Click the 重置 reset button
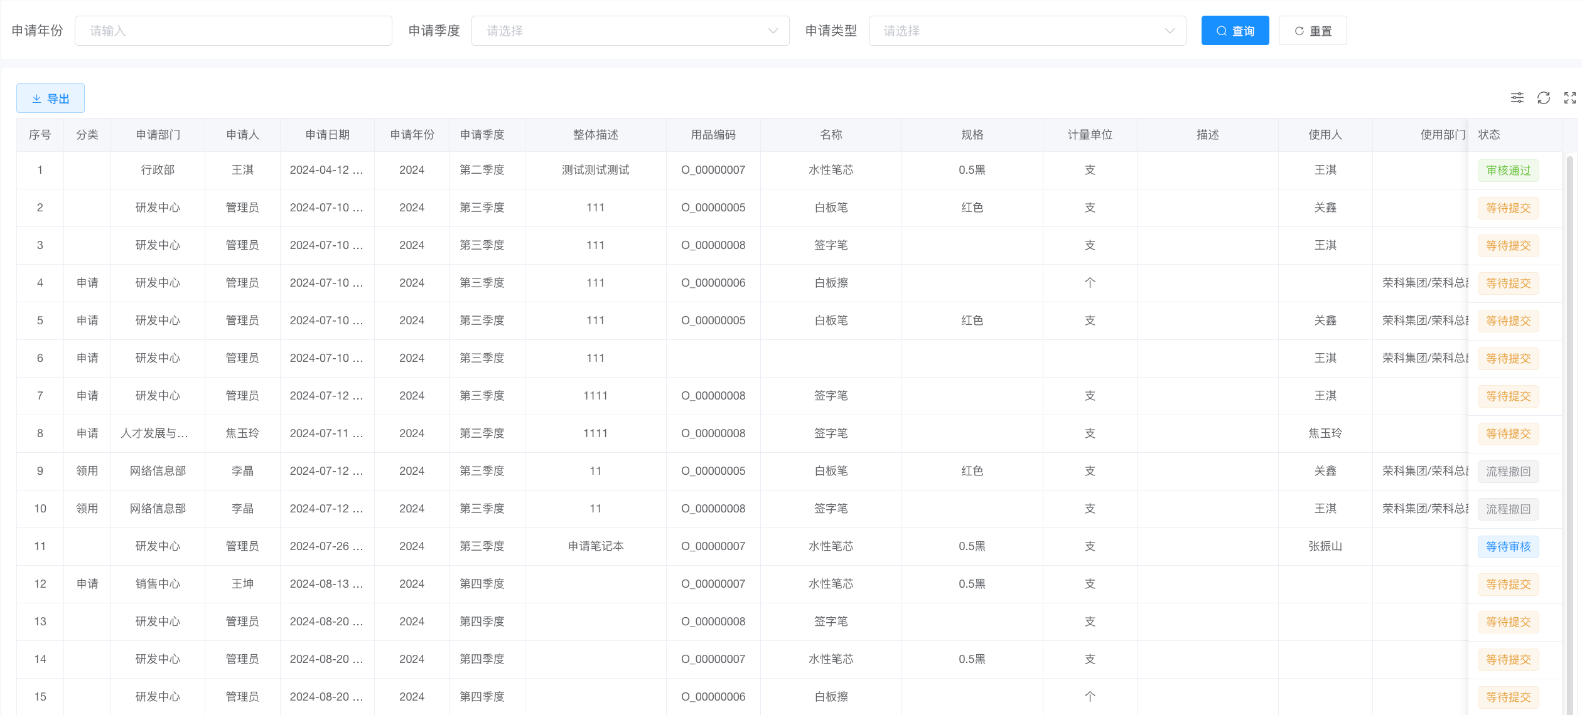Viewport: 1582px width, 715px height. (x=1313, y=31)
